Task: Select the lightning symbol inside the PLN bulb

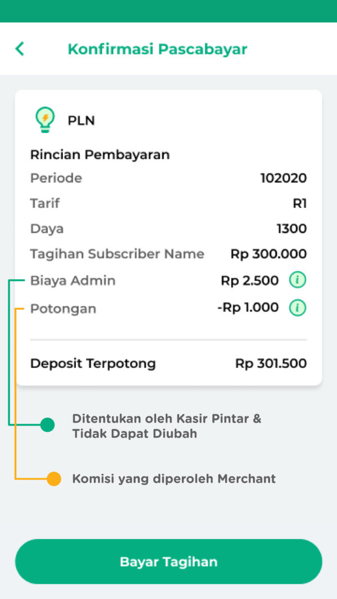Action: [x=44, y=117]
